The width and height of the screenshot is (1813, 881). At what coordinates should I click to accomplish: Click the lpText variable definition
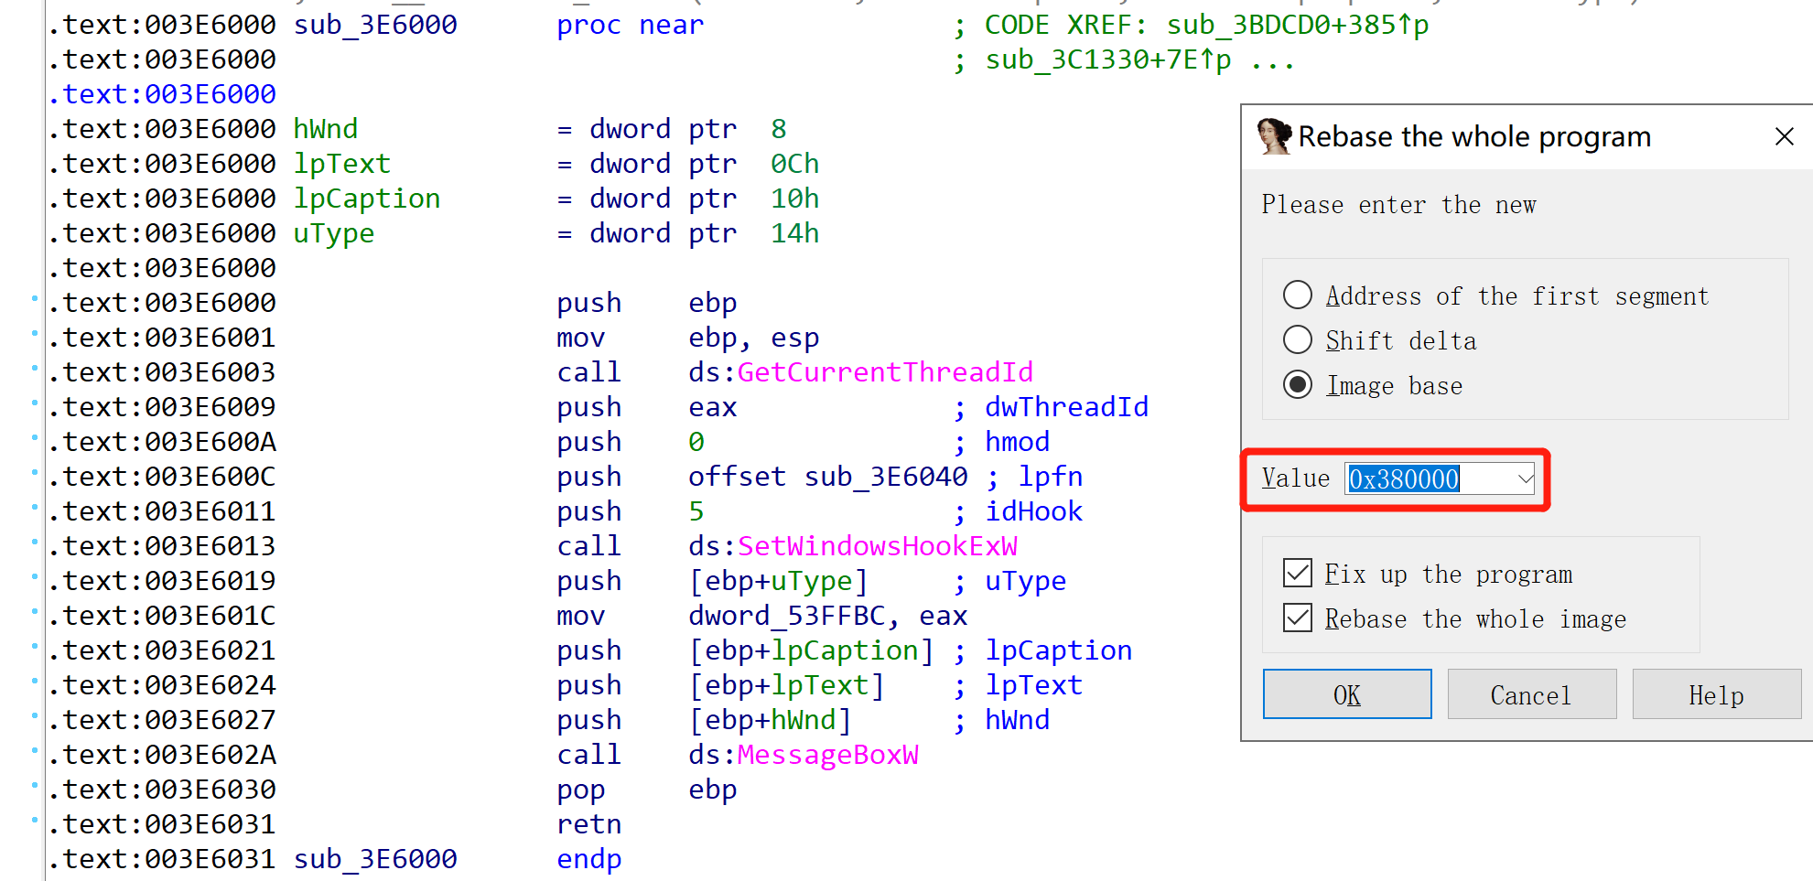tap(342, 164)
